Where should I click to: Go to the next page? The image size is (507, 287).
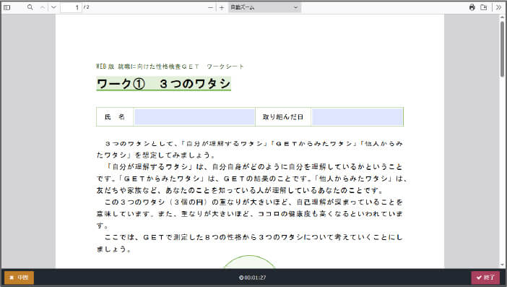click(x=53, y=7)
